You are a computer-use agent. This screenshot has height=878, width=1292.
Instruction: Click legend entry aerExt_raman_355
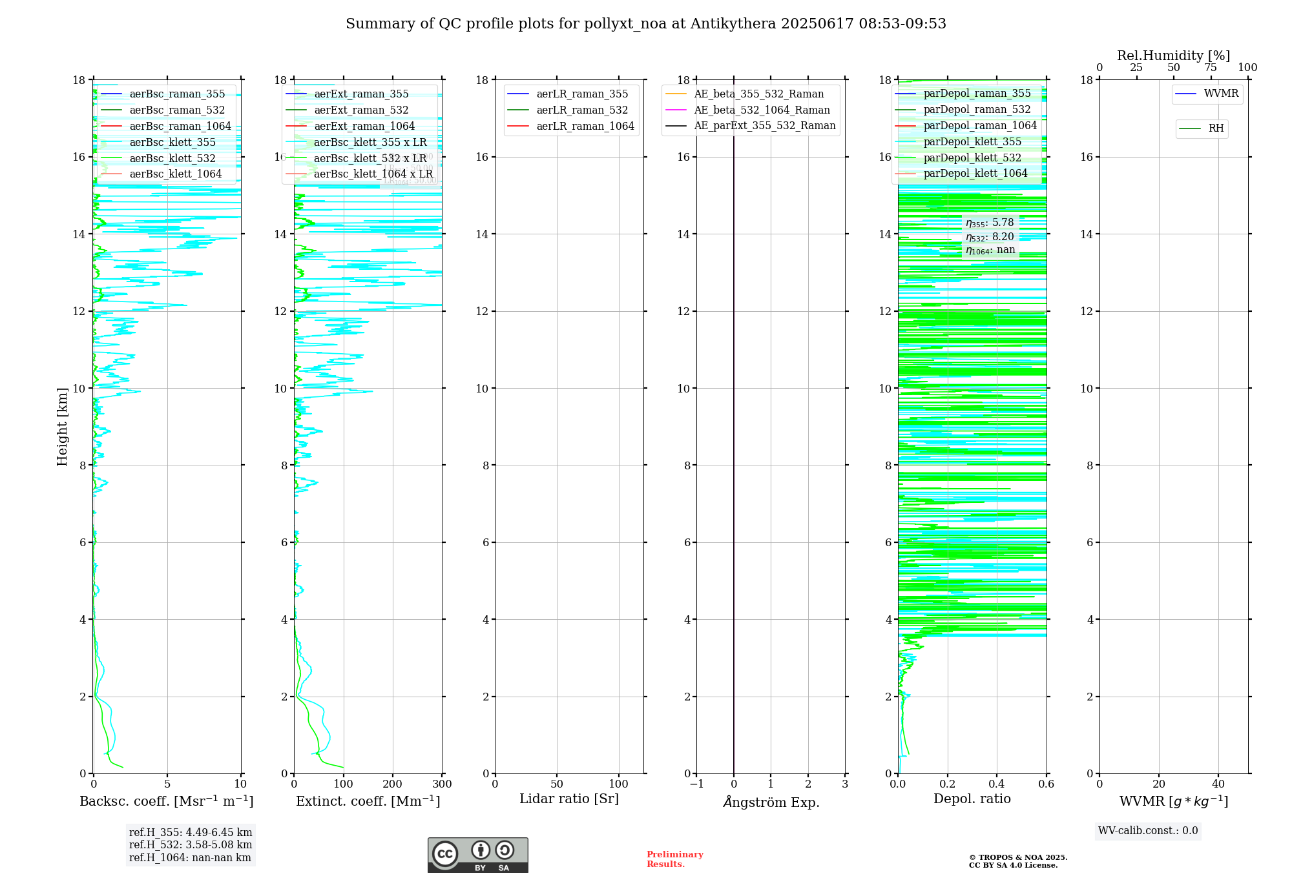click(347, 94)
